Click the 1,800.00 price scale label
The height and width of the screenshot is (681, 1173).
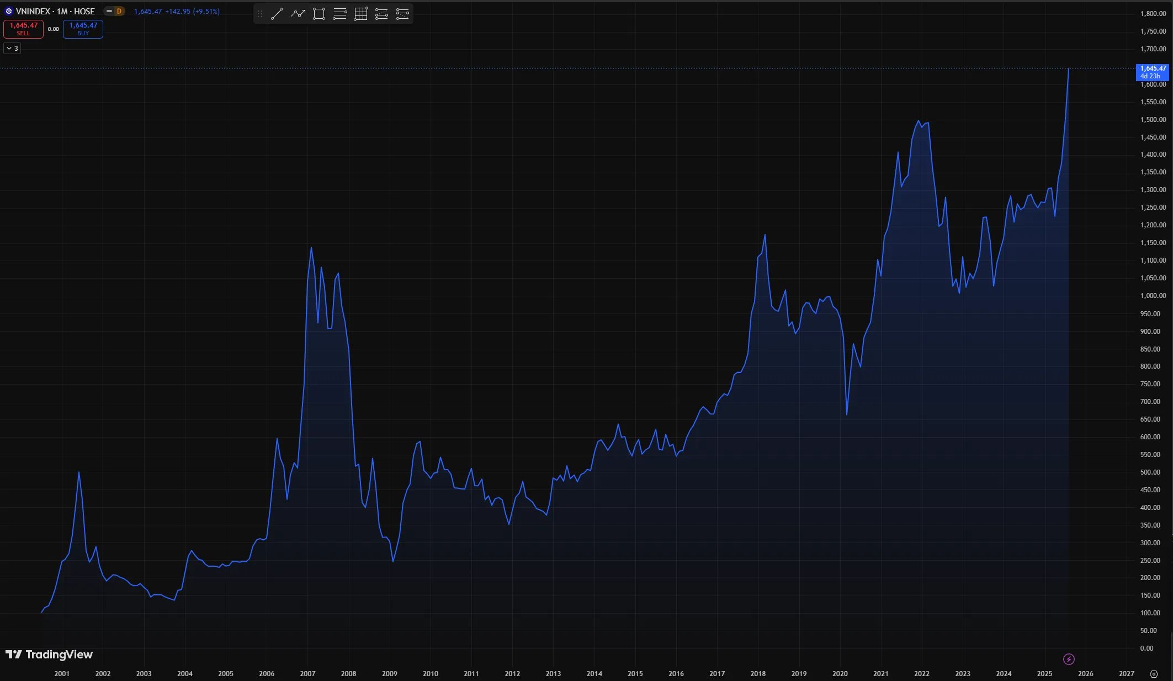point(1153,14)
